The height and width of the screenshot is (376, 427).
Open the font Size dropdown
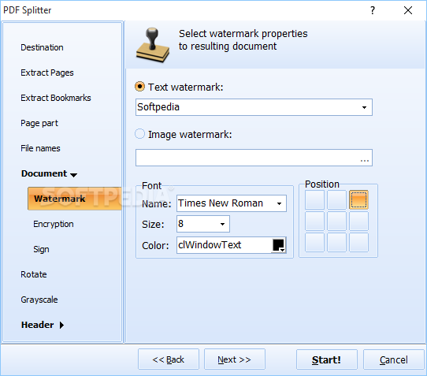[x=222, y=224]
